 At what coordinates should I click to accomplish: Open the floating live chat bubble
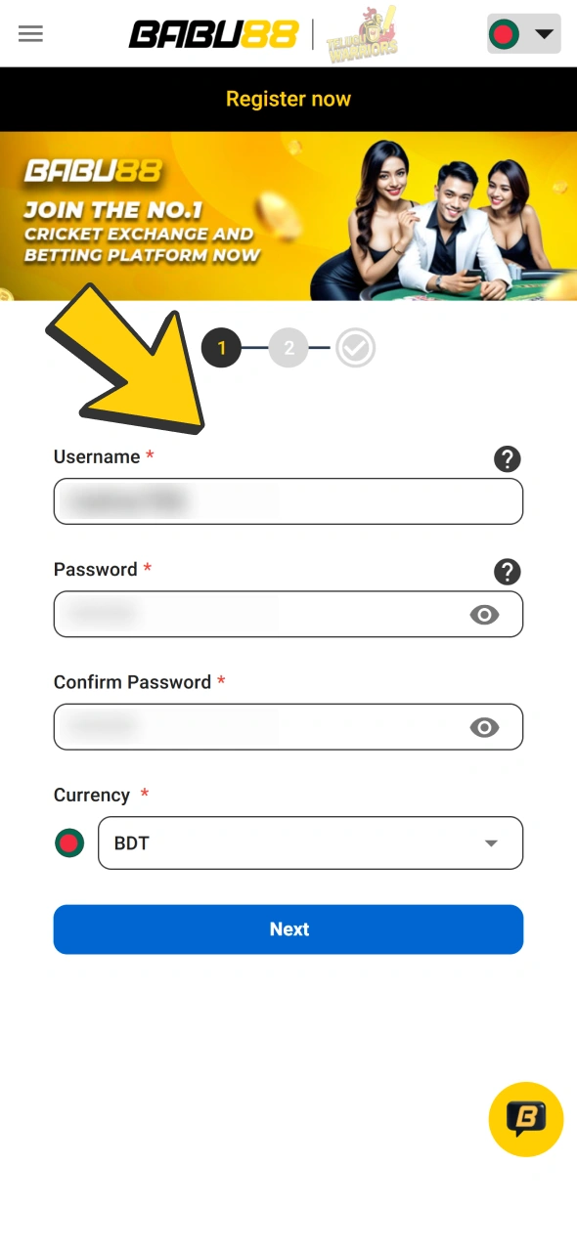pos(525,1119)
